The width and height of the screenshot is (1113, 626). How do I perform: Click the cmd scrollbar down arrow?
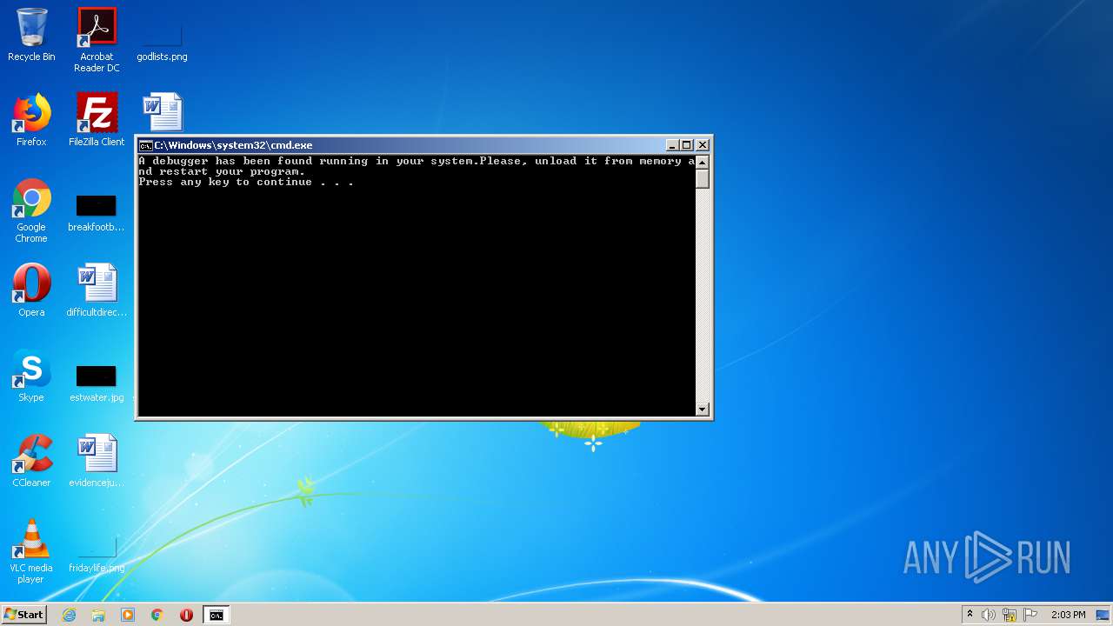(703, 409)
